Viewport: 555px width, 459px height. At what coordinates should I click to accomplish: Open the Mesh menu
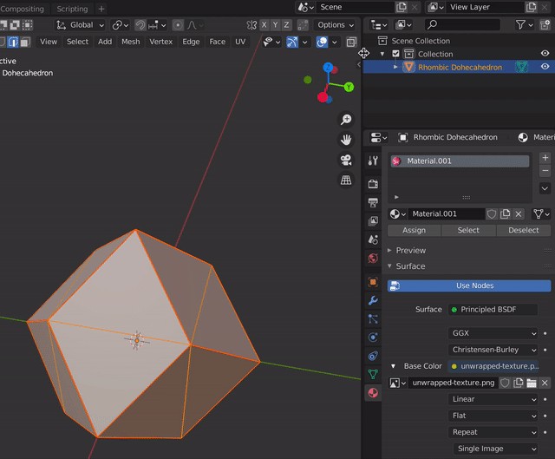pos(130,42)
